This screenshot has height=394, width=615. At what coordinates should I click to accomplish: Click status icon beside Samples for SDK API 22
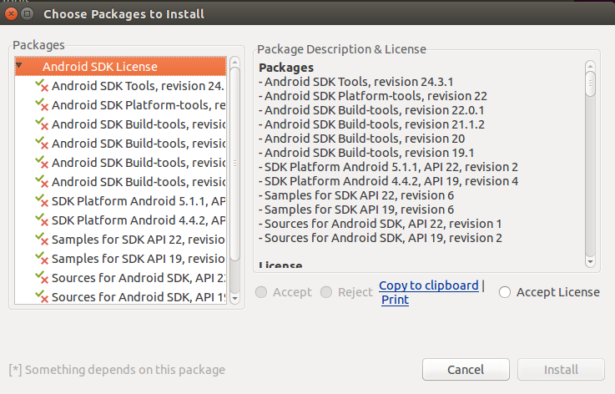coord(42,240)
